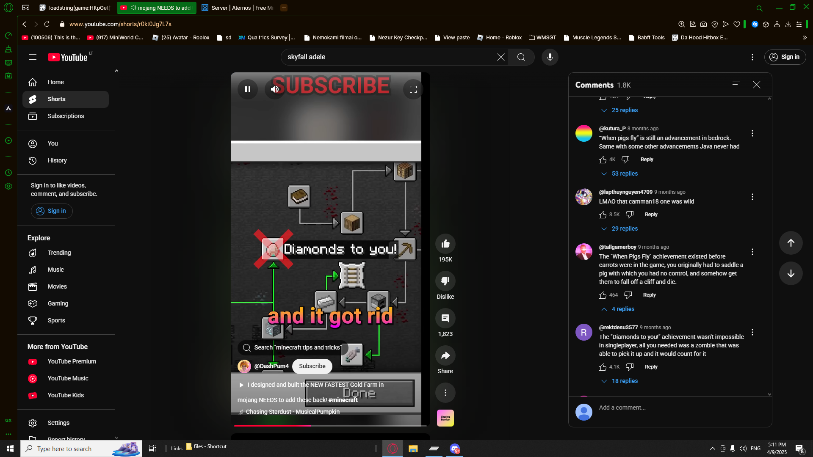The width and height of the screenshot is (813, 457).
Task: Enter fullscreen on the Shorts player
Action: click(x=413, y=89)
